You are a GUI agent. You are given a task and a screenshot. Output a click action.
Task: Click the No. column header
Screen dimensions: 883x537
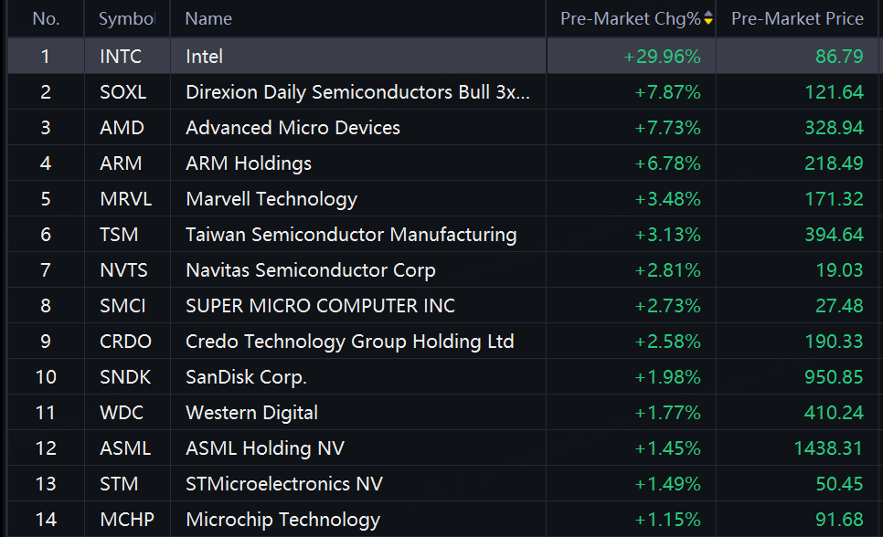point(46,19)
